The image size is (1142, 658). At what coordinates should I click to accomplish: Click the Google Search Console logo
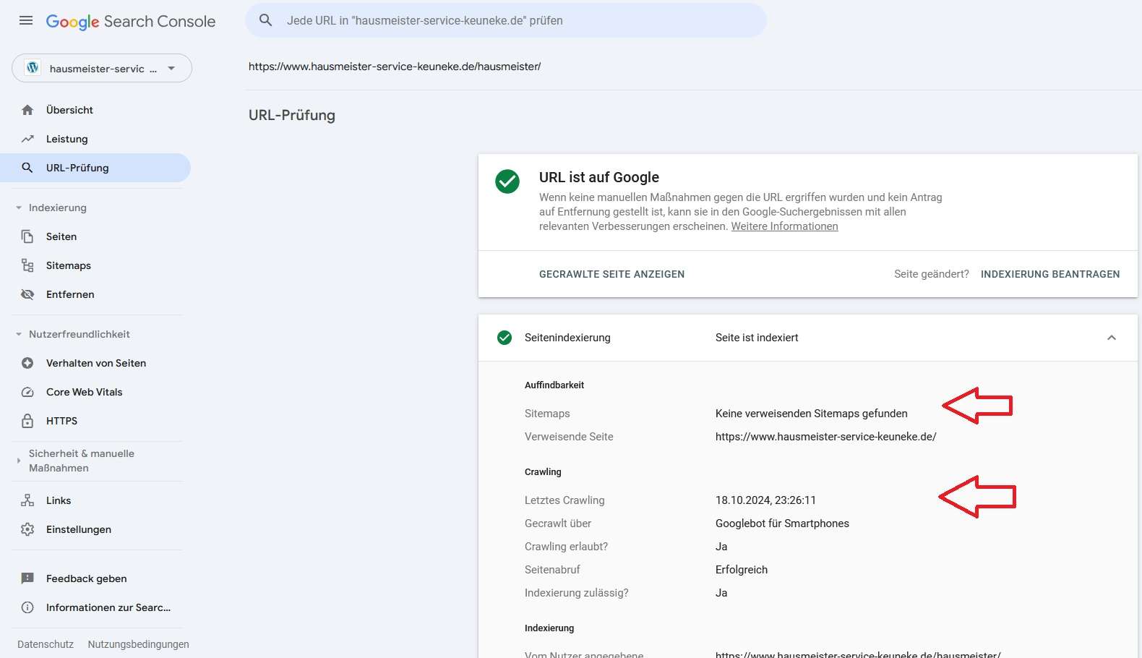pos(131,22)
